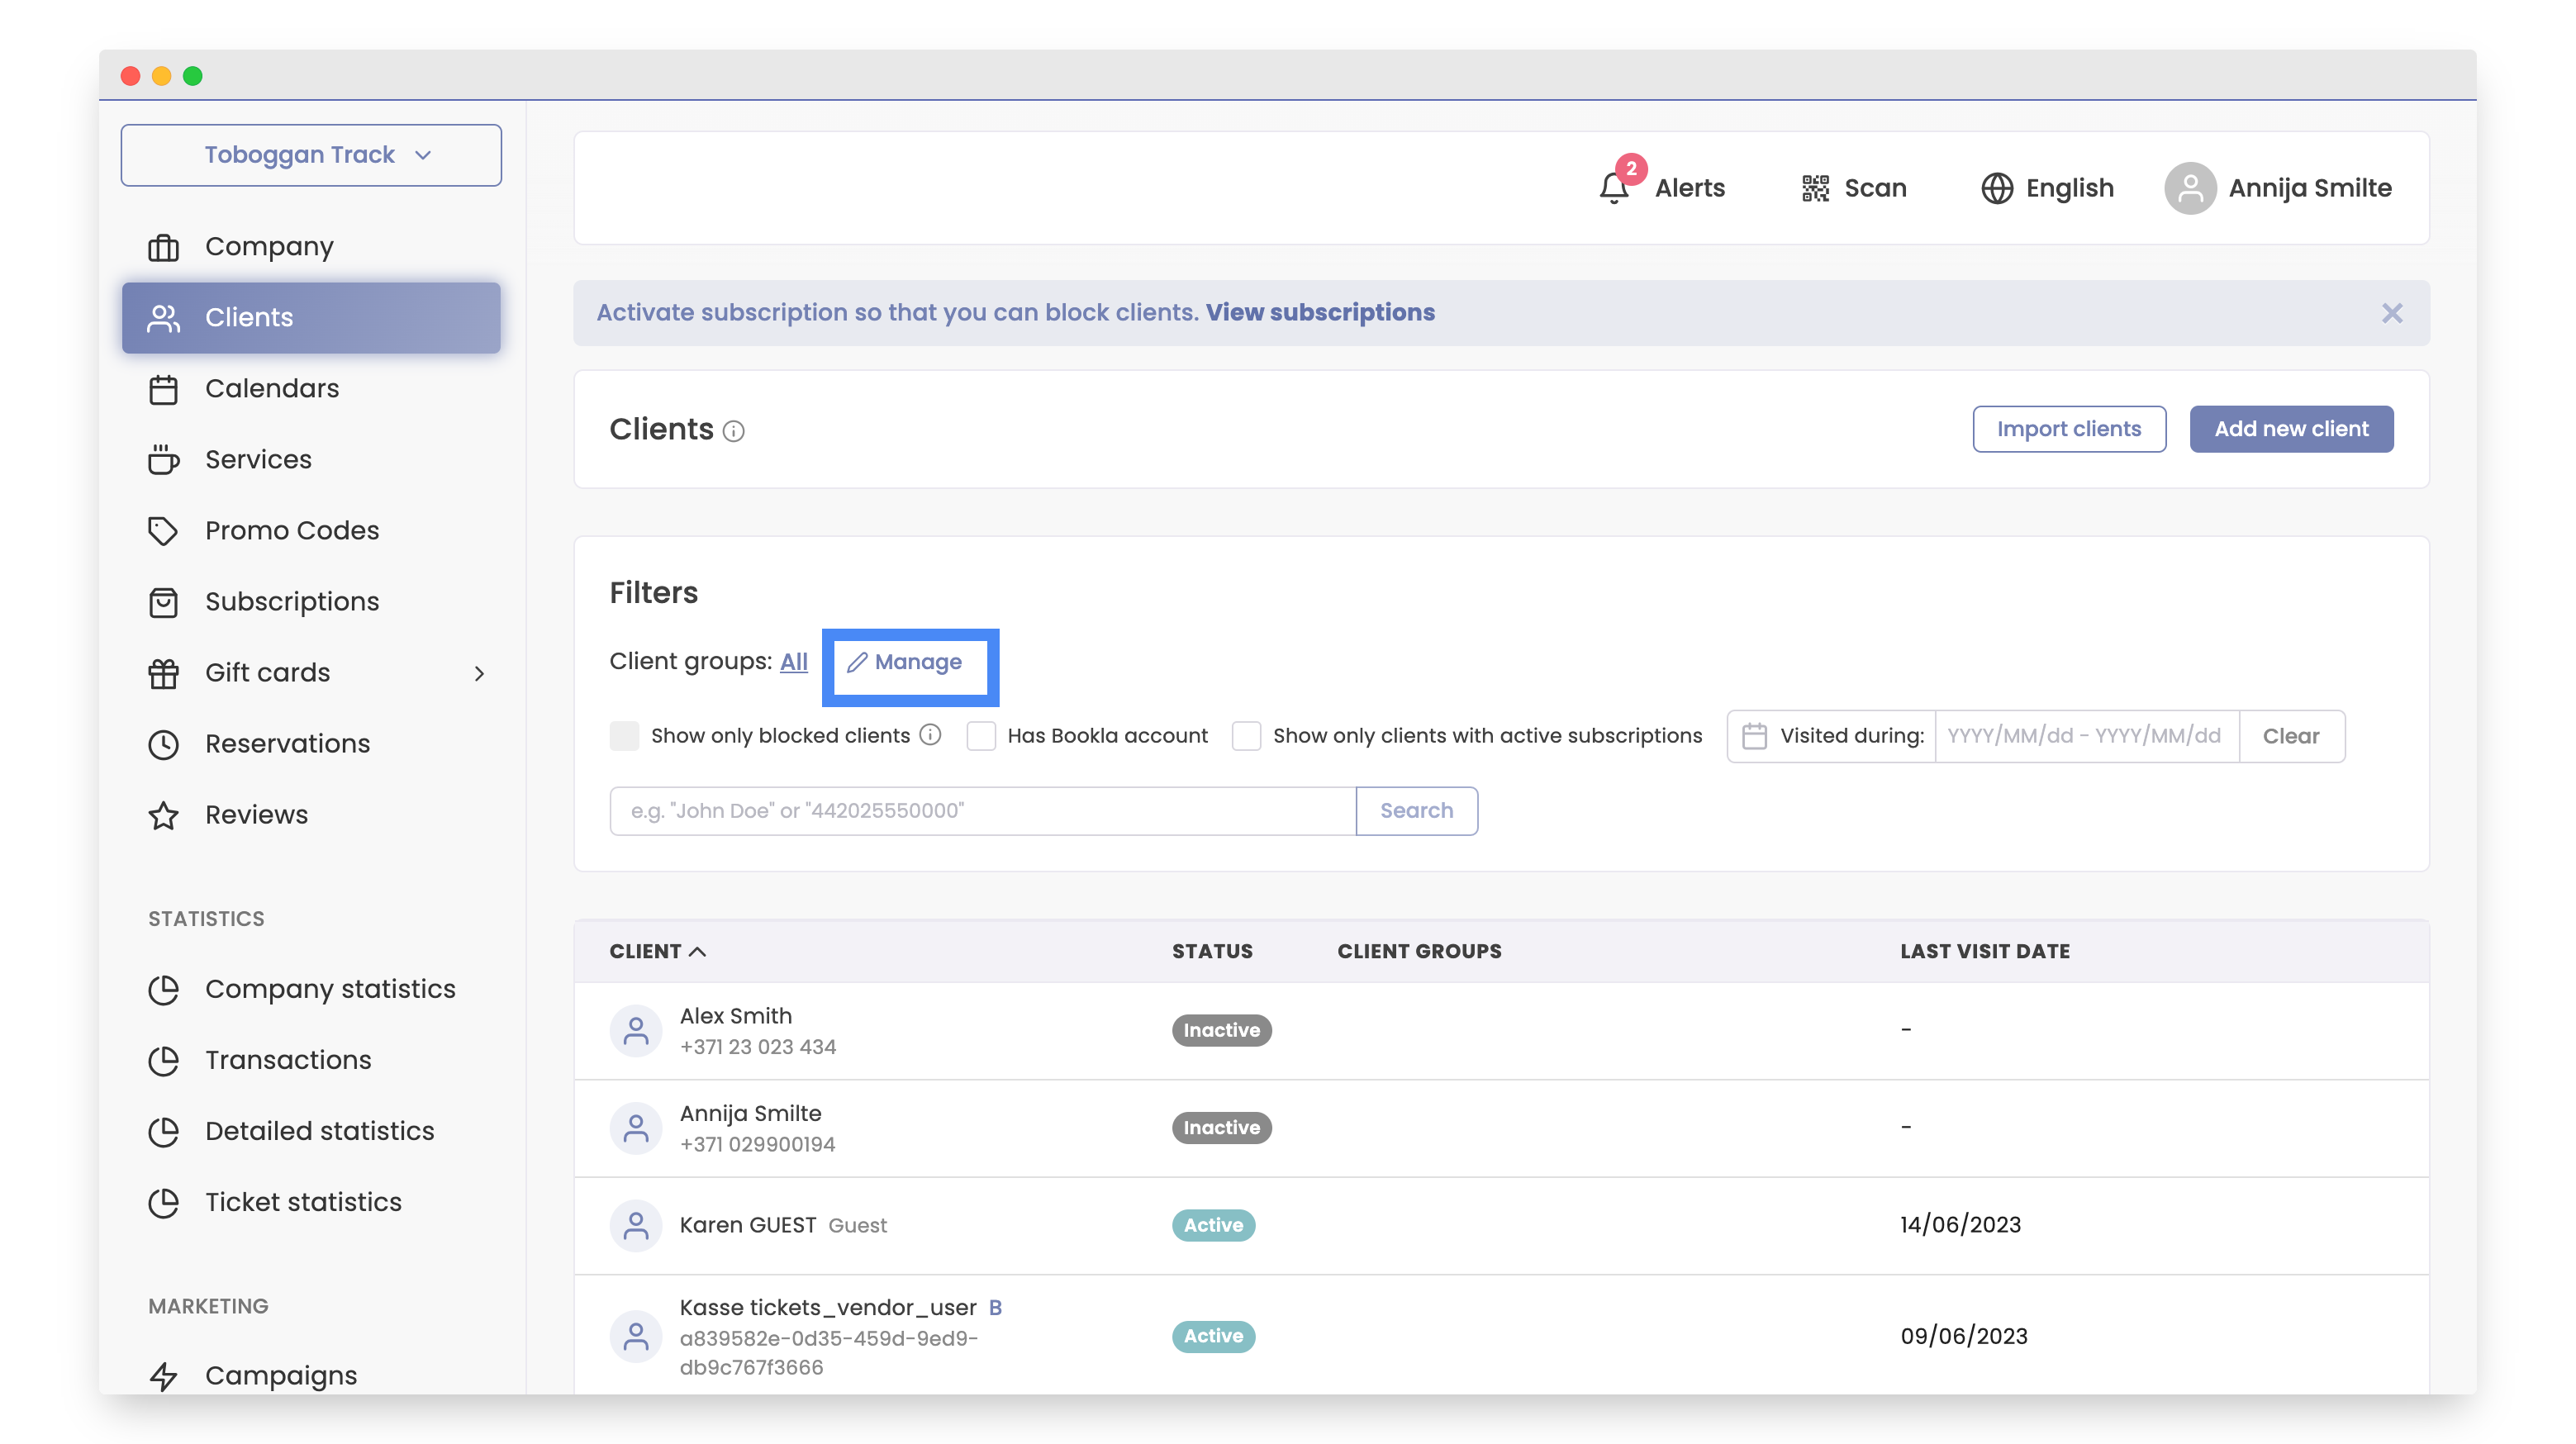Image resolution: width=2576 pixels, height=1444 pixels.
Task: Click Annija Smilte profile avatar in header
Action: point(2190,188)
